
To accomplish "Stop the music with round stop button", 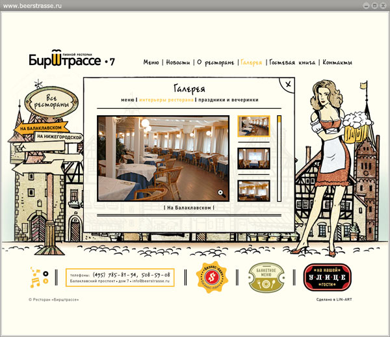I will coord(45,274).
